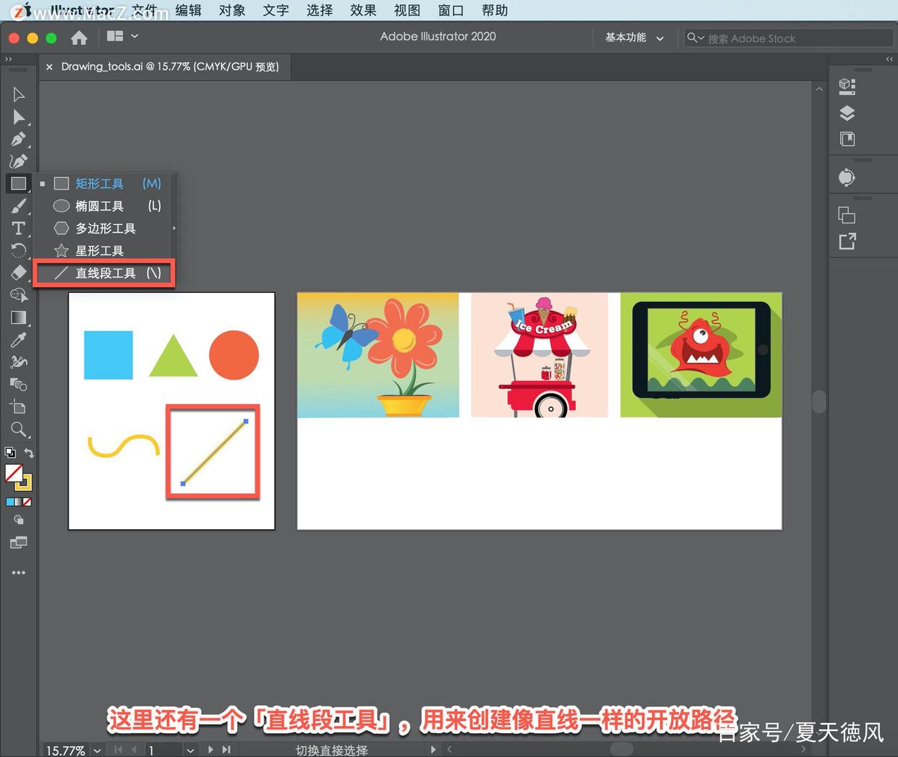Viewport: 898px width, 757px height.
Task: Close the Drawing_tools.ai tab
Action: coord(49,67)
